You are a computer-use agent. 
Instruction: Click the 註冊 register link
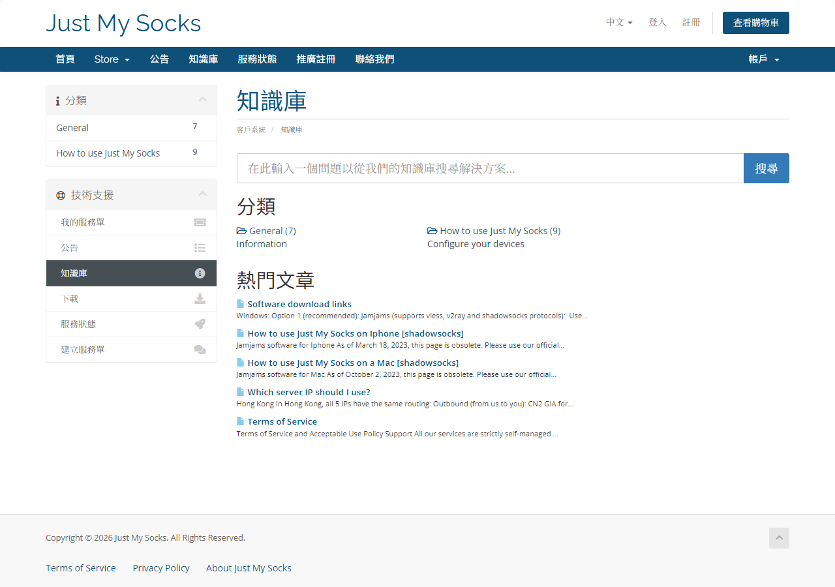pyautogui.click(x=691, y=22)
